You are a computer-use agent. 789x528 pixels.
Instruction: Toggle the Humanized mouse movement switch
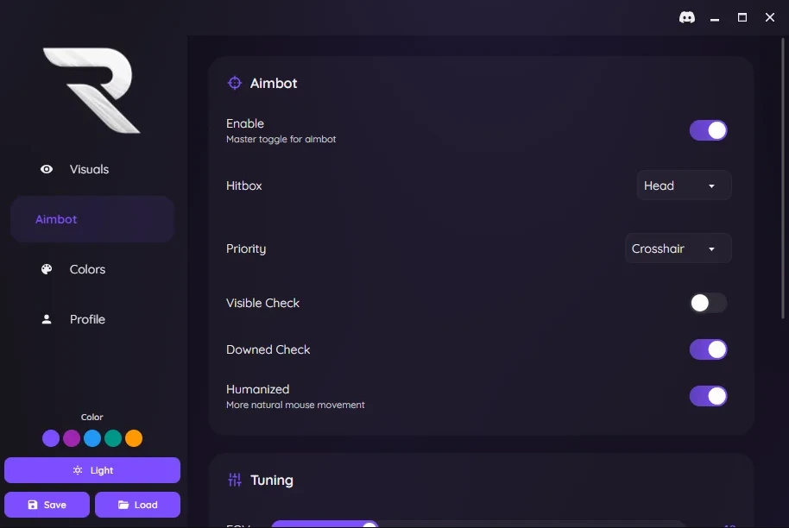(708, 396)
